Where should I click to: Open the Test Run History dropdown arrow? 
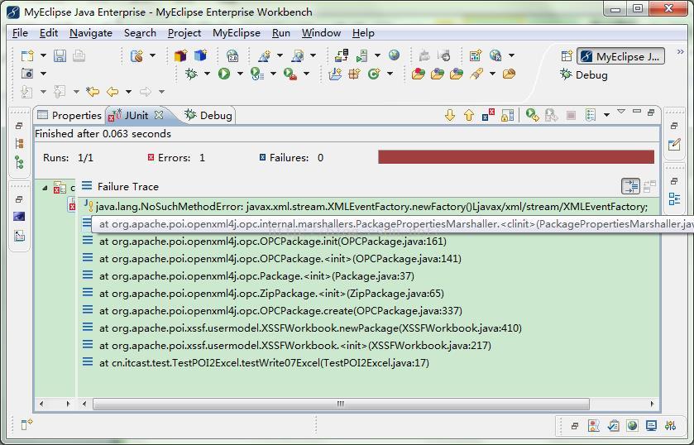point(606,116)
